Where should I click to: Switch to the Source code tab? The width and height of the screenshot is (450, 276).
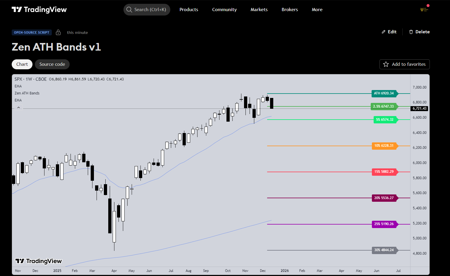click(52, 64)
